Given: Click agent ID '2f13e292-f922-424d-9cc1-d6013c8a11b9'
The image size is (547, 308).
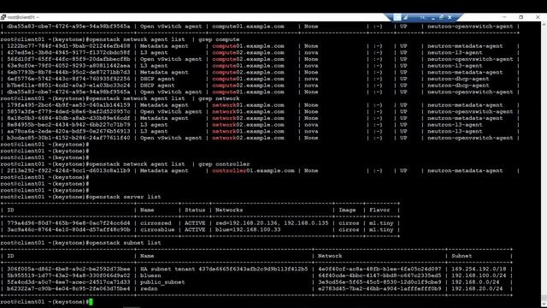Looking at the screenshot, I should [x=68, y=171].
